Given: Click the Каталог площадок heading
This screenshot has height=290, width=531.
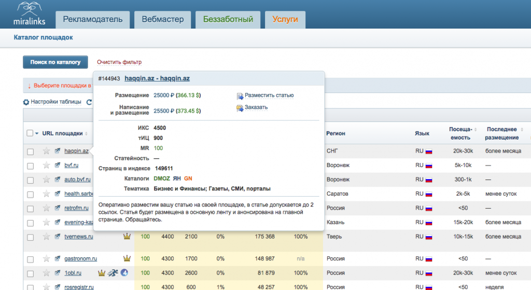Looking at the screenshot, I should [44, 37].
